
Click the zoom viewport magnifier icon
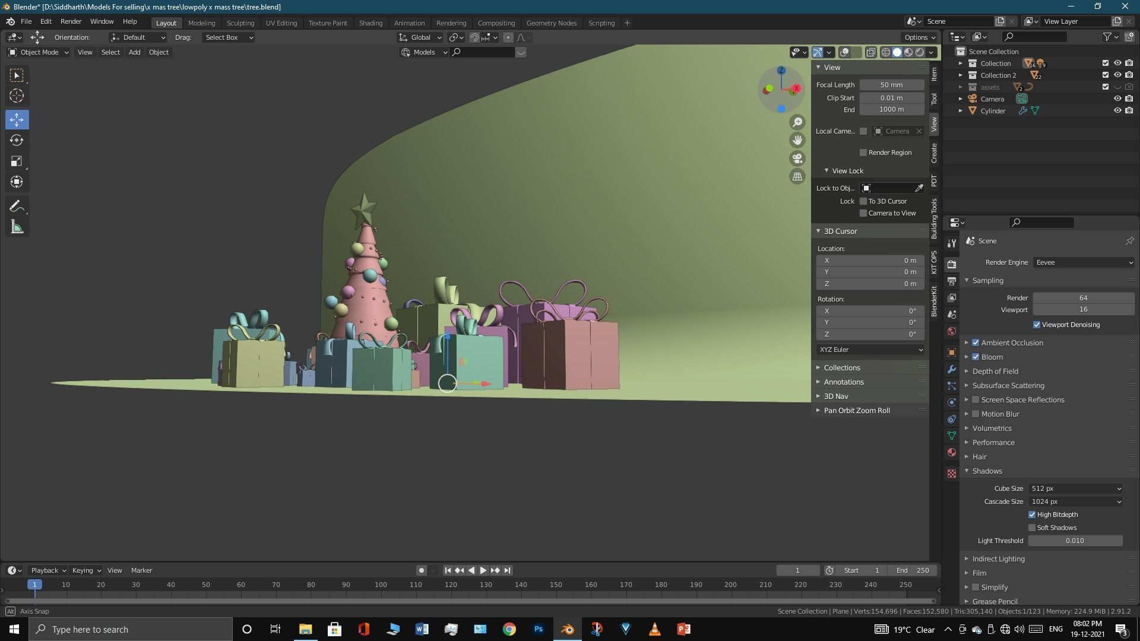[x=797, y=122]
